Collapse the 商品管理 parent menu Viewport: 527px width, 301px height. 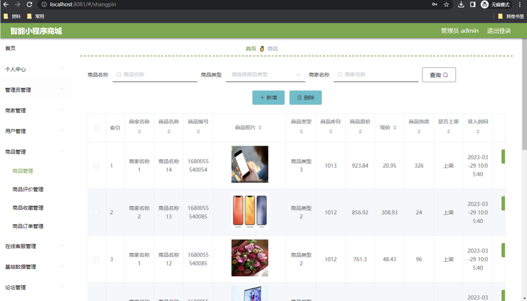[36, 152]
